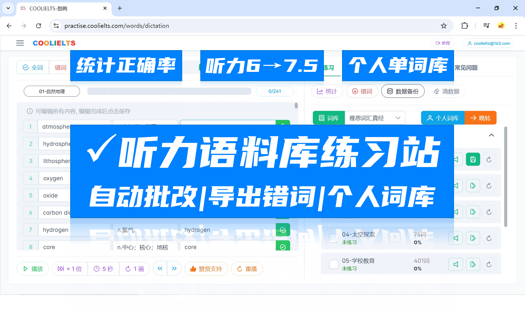Open the 常见问题 tab
The width and height of the screenshot is (525, 323).
(466, 68)
